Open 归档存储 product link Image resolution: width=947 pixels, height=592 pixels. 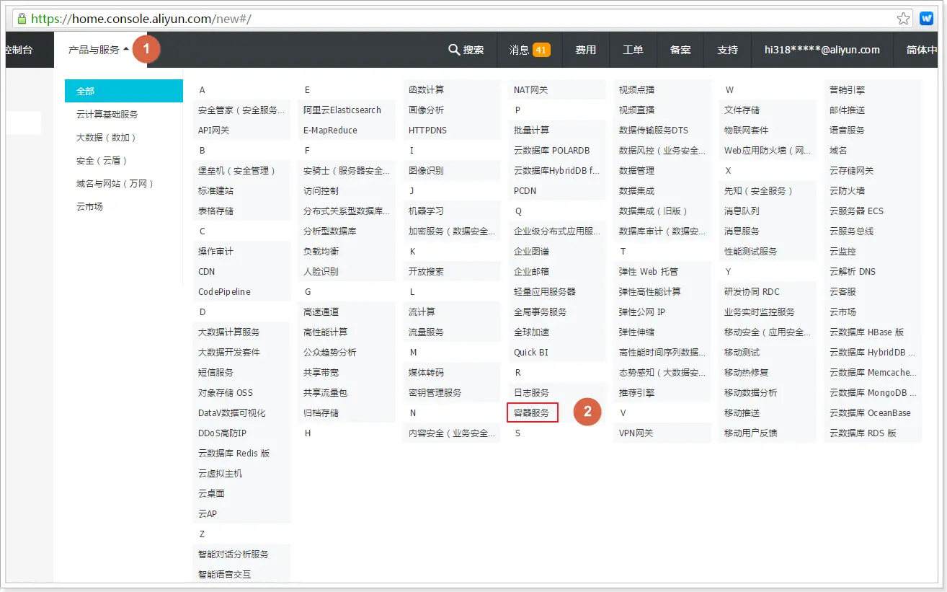tap(321, 413)
